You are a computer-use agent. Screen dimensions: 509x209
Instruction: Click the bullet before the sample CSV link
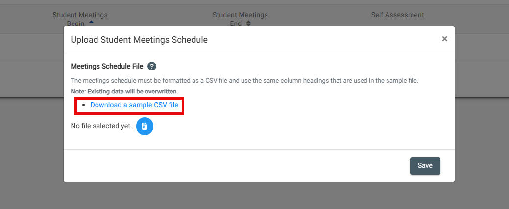click(83, 105)
